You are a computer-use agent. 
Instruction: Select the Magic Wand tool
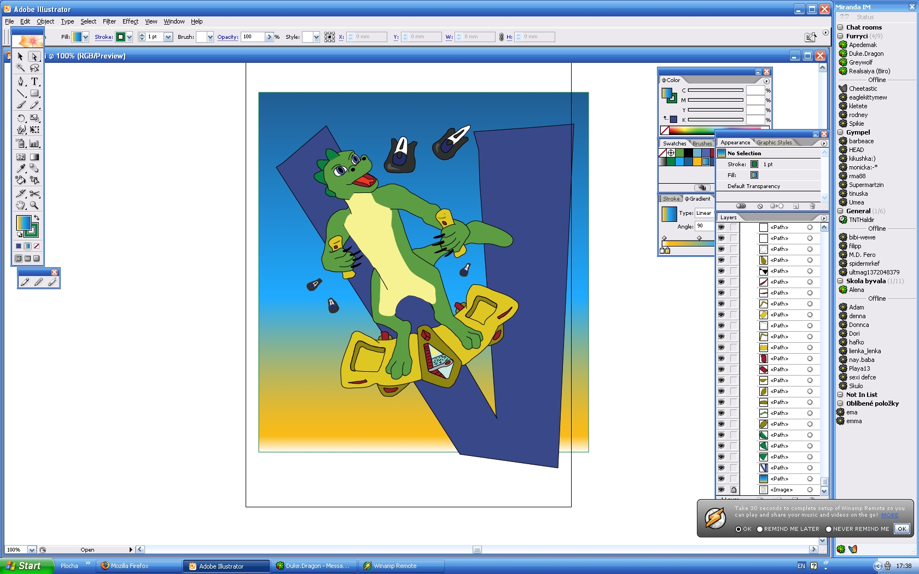coord(21,68)
